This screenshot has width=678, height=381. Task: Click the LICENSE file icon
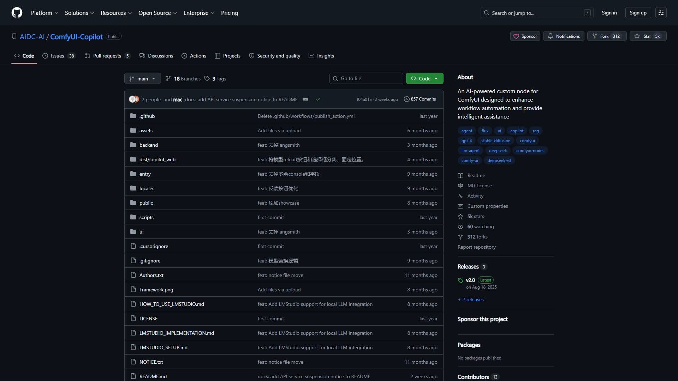click(x=133, y=318)
